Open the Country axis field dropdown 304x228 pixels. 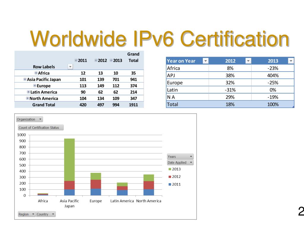click(x=46, y=214)
